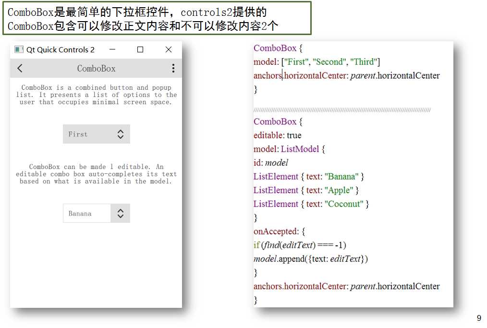This screenshot has height=328, width=487.
Task: Click the ListElement "Apple" code line
Action: click(x=306, y=190)
